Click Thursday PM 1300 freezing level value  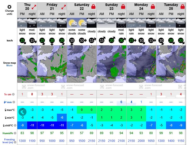pos(22,141)
